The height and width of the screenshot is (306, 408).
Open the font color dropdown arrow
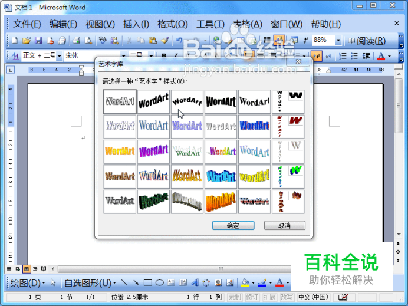(390, 56)
